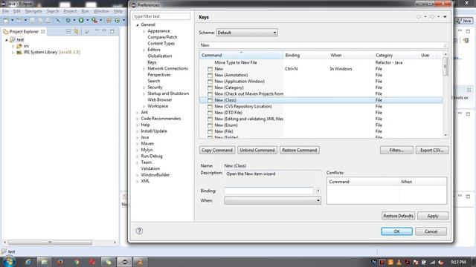Viewport: 476px width, 267px height.
Task: Click the icon of New (Class) command row
Action: (x=210, y=100)
